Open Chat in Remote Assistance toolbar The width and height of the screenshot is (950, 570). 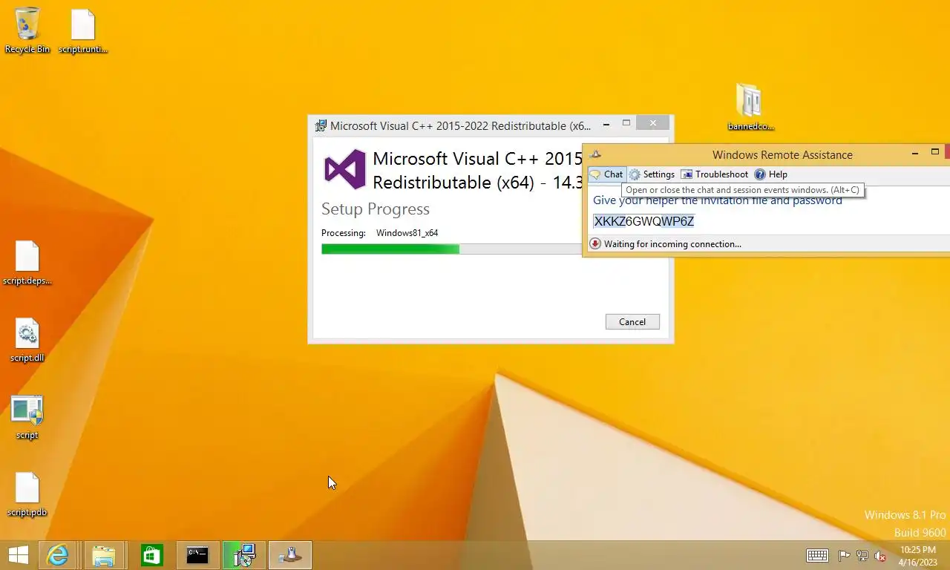(x=606, y=174)
